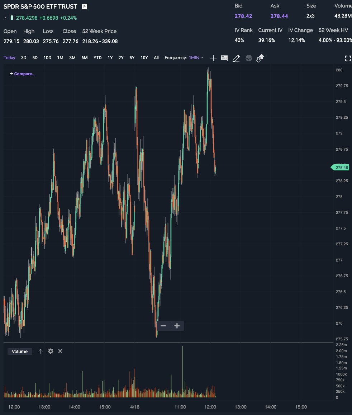Click the IV Change value 12.14%
The width and height of the screenshot is (352, 415).
coord(296,40)
